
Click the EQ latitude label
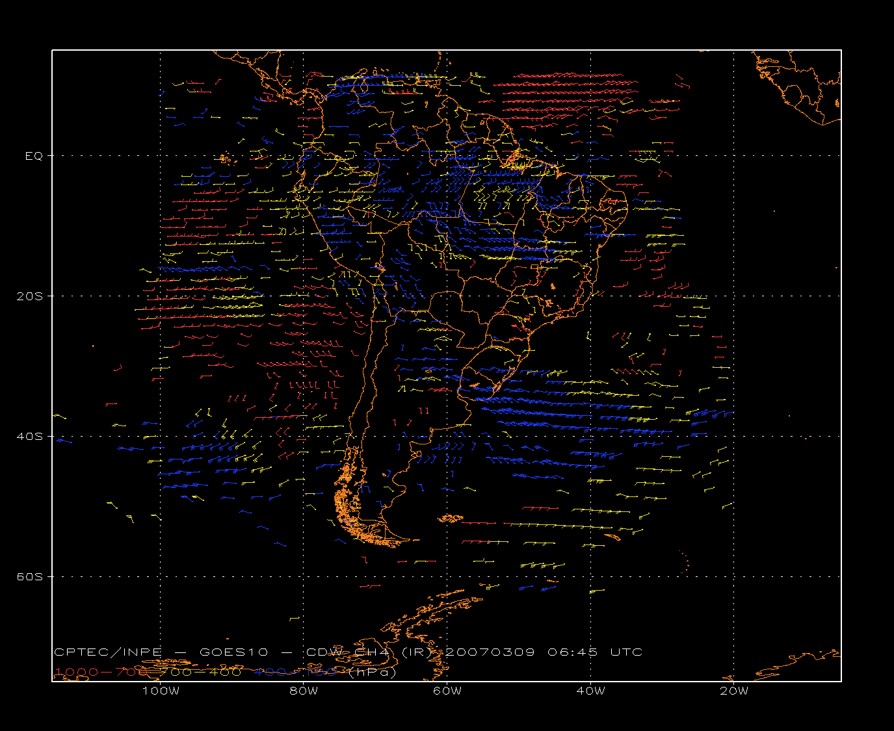[x=34, y=156]
